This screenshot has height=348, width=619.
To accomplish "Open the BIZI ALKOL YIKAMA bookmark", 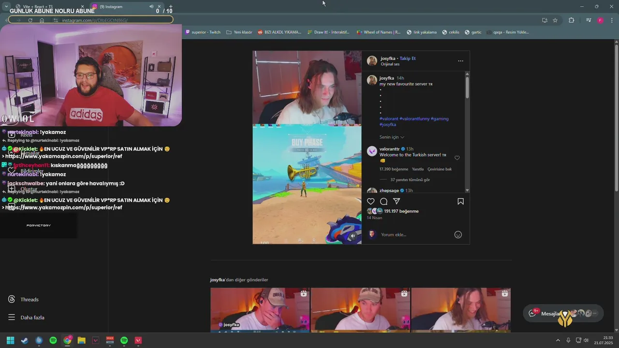I will 280,32.
